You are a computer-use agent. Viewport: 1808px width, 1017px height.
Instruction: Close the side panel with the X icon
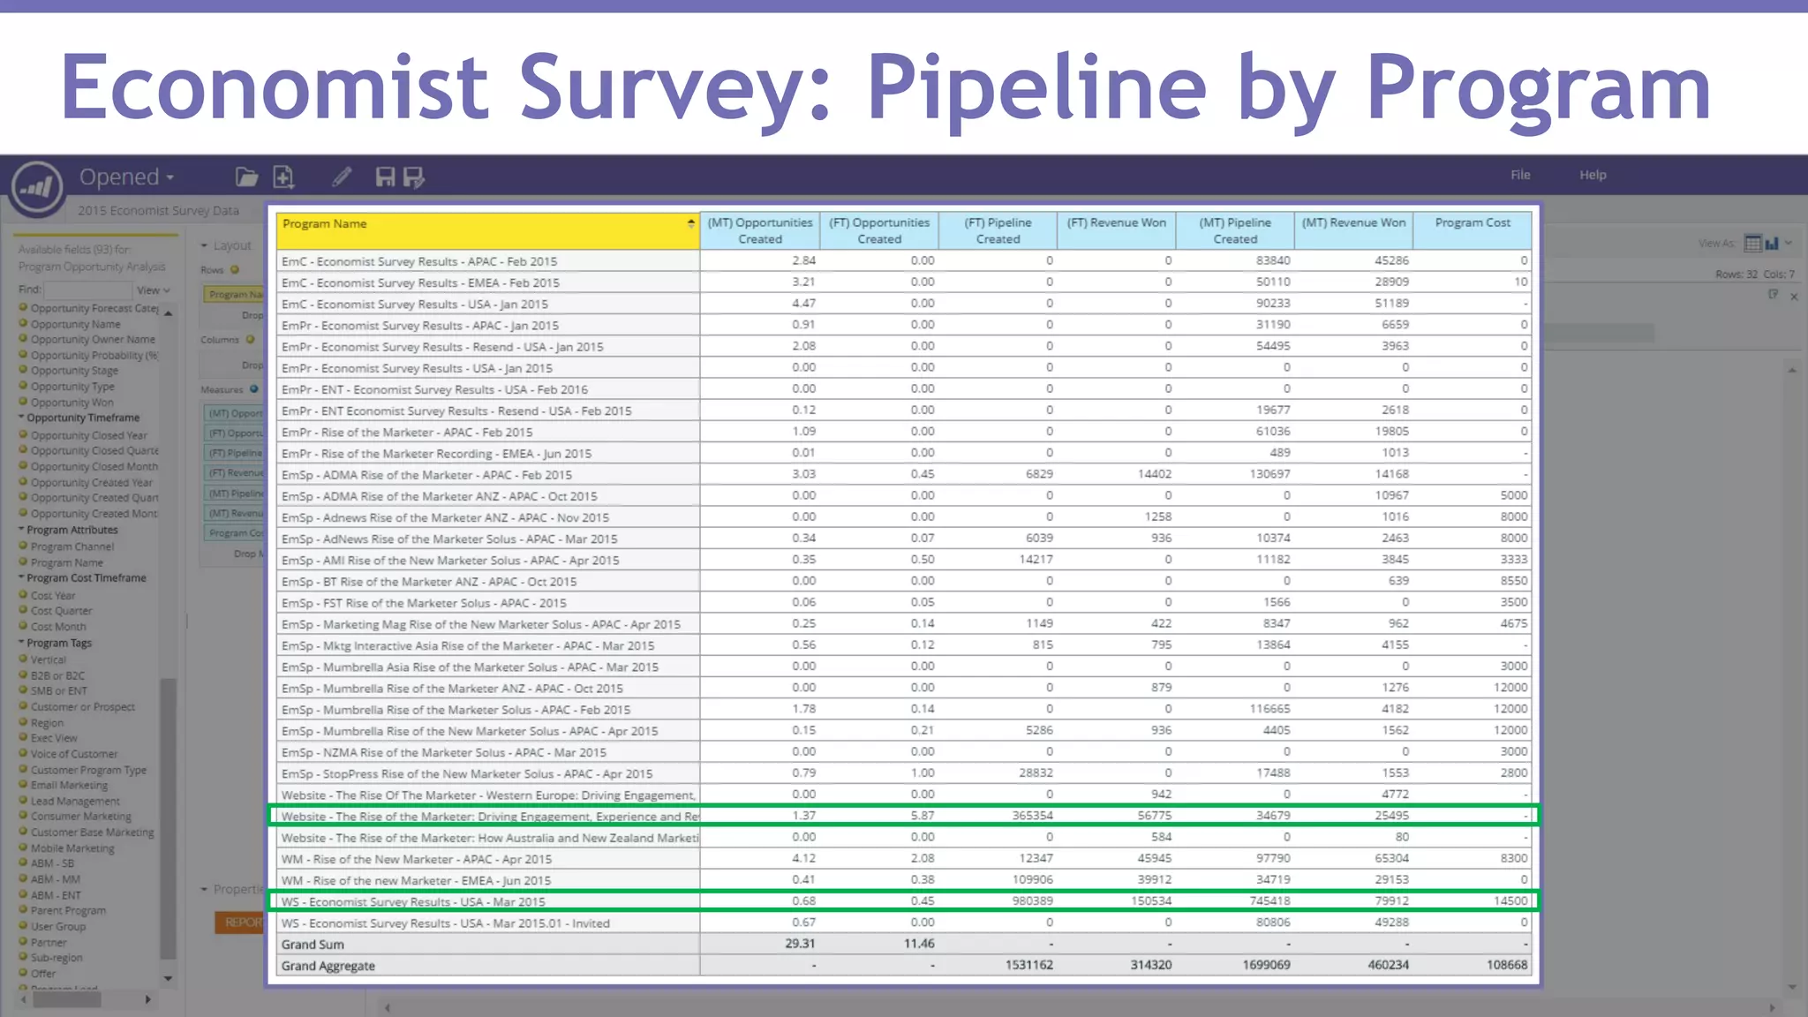1794,297
